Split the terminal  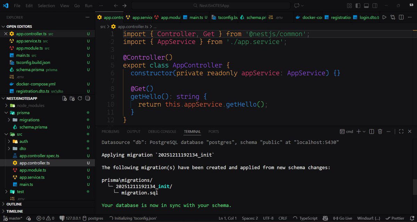[x=371, y=132]
